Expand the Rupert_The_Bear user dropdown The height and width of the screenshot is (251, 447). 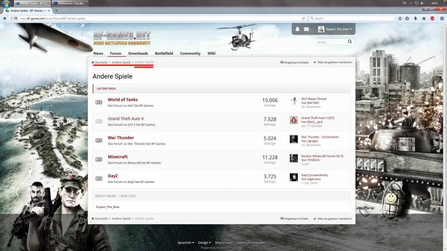tap(335, 29)
